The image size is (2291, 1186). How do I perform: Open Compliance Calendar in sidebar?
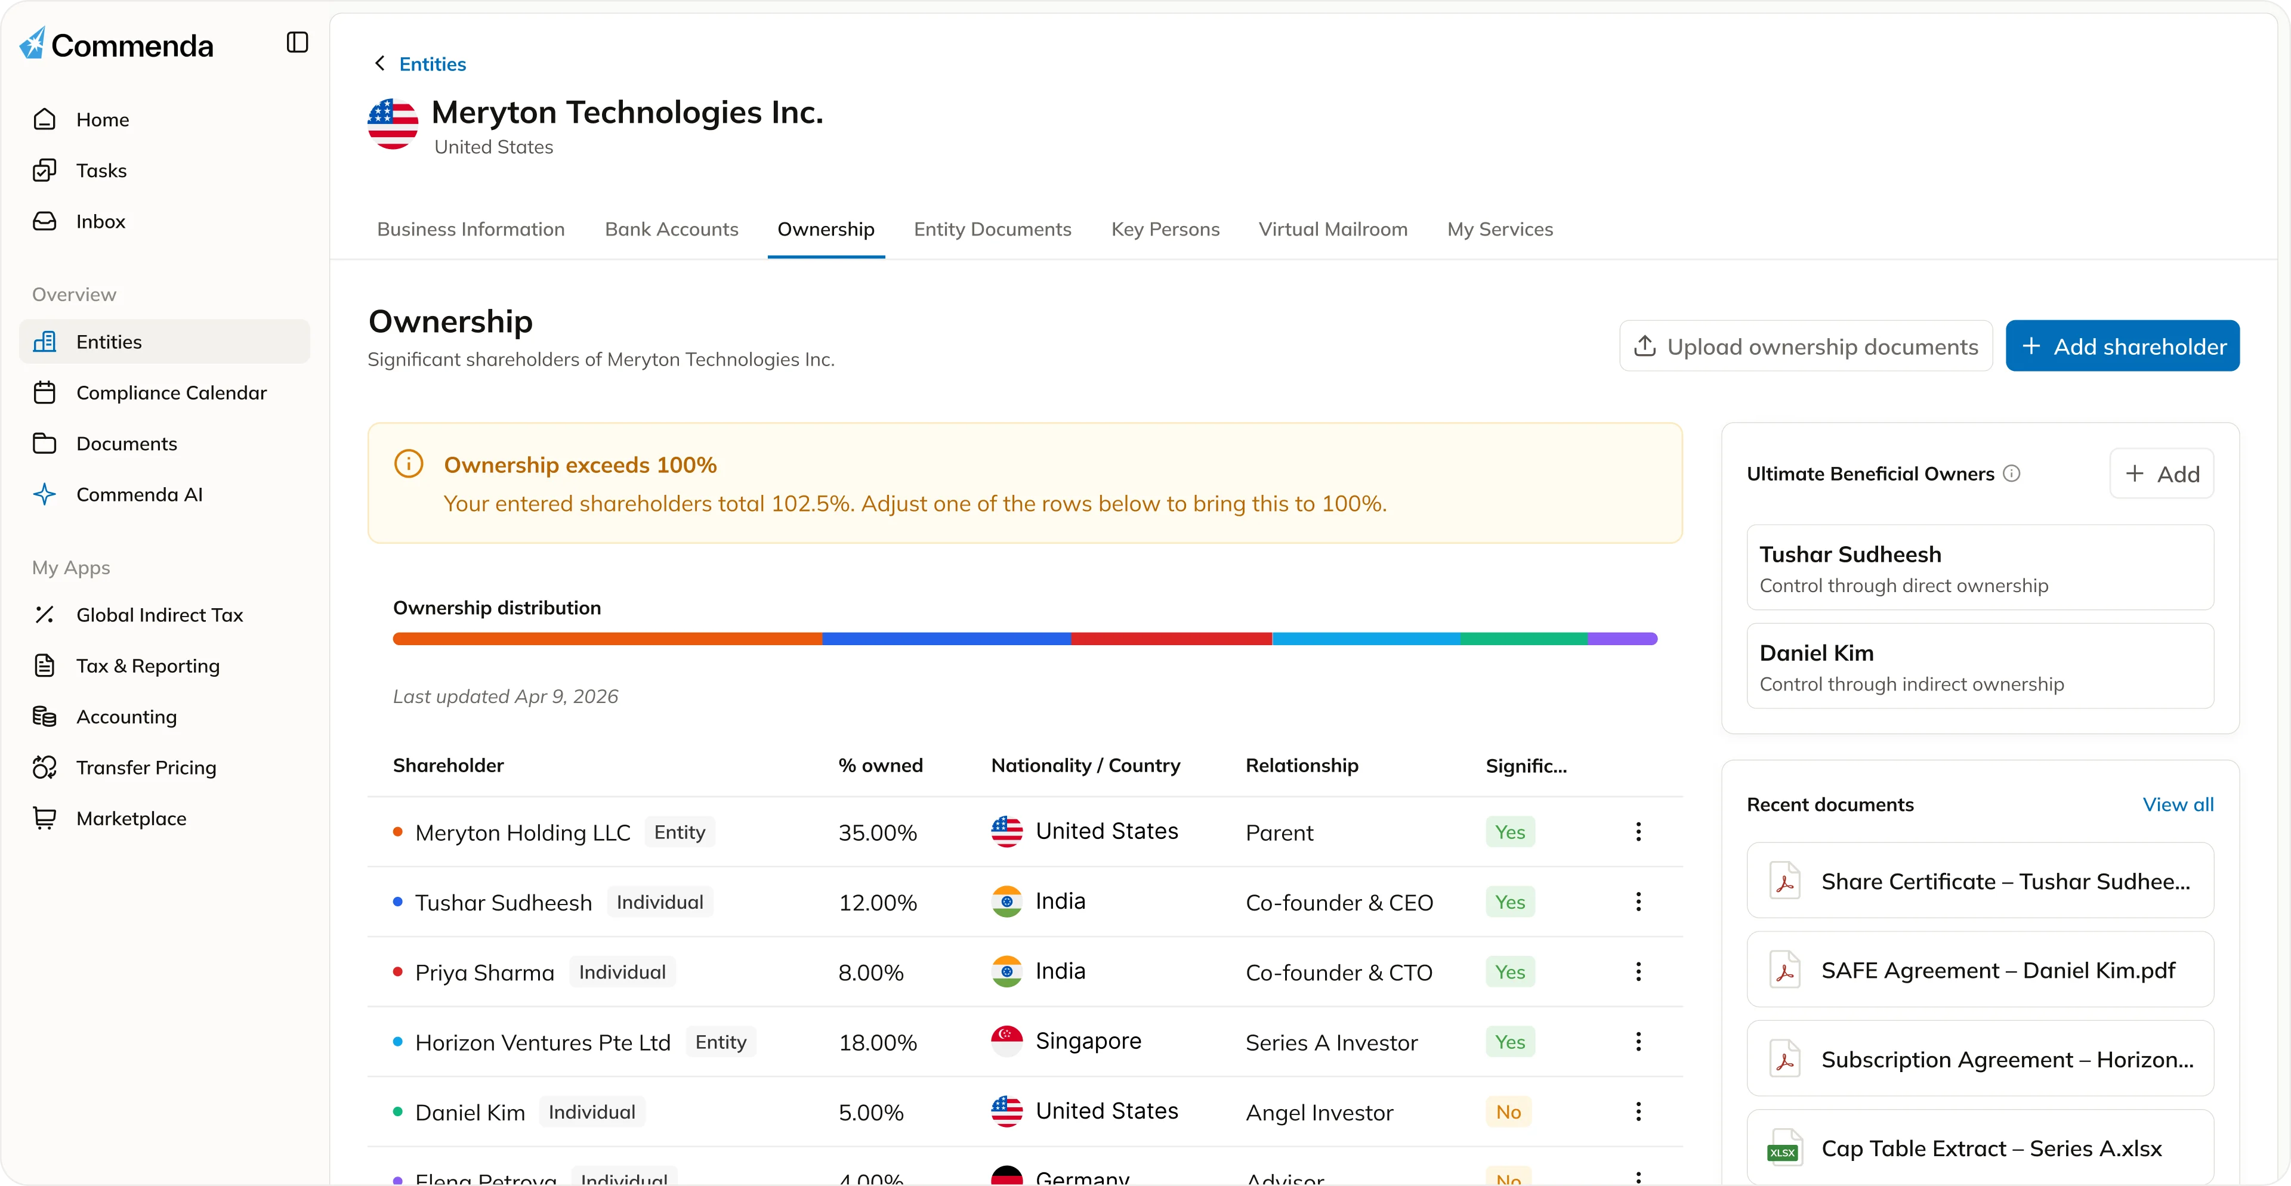tap(165, 392)
